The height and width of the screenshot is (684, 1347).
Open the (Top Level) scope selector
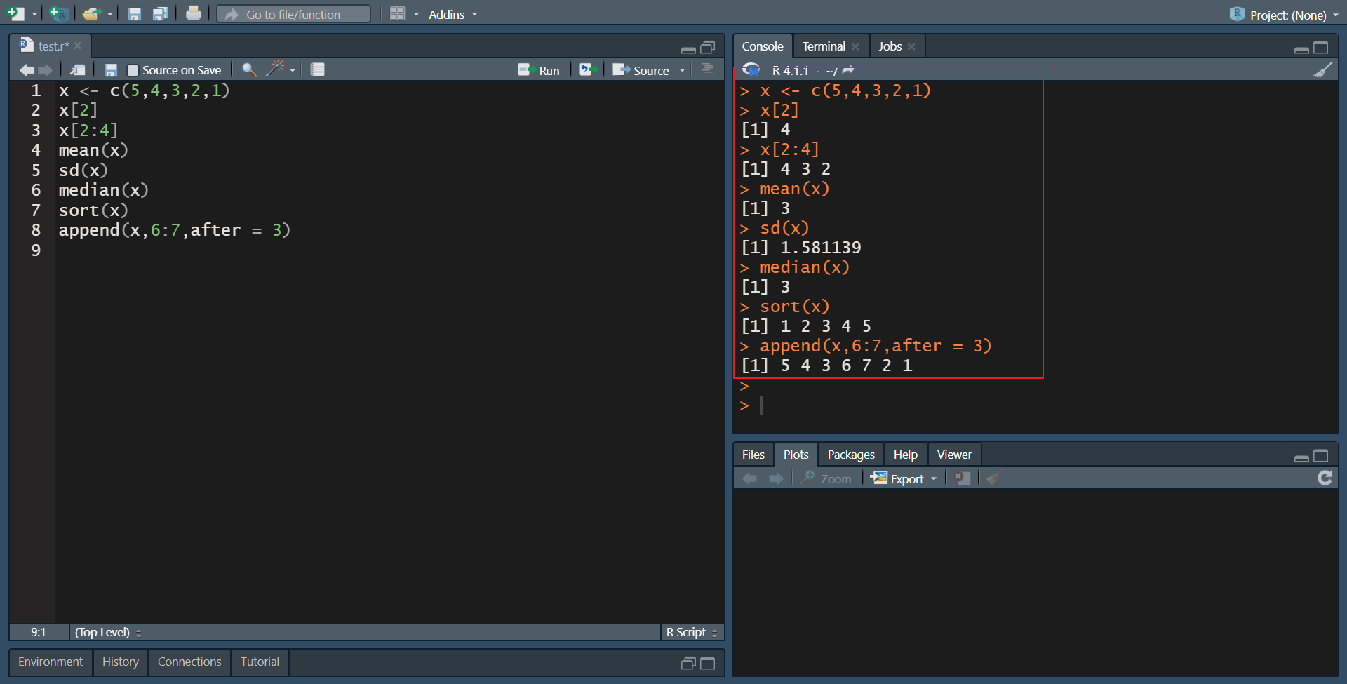click(108, 632)
